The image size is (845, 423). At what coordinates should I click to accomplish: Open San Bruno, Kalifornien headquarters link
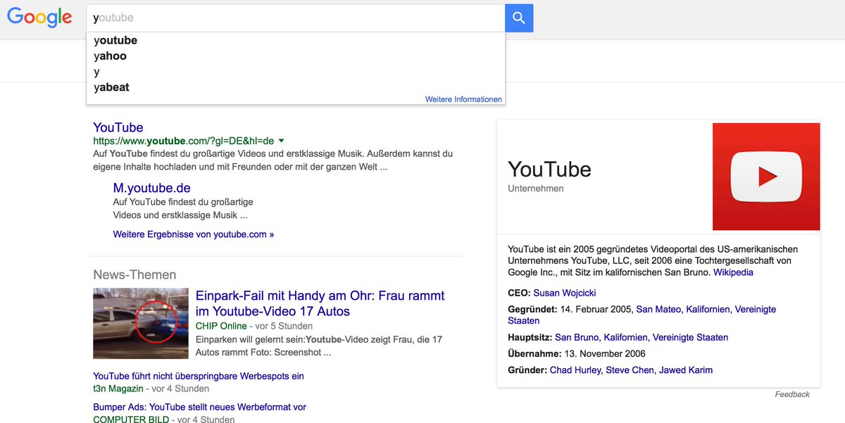coord(641,337)
